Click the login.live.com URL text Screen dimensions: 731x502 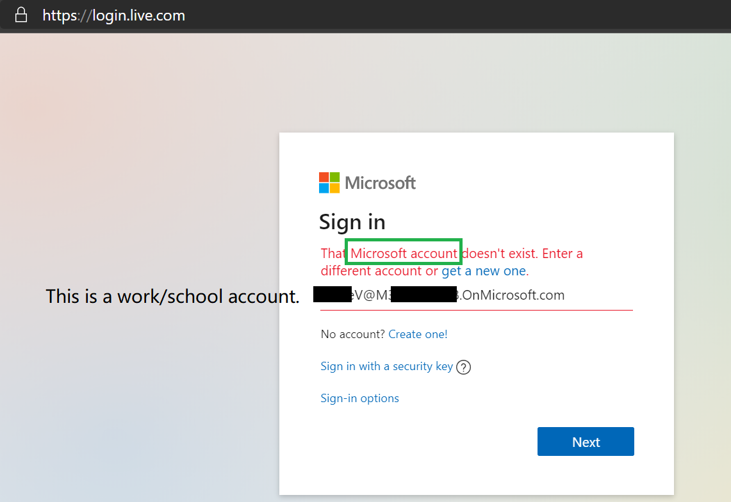coord(114,15)
